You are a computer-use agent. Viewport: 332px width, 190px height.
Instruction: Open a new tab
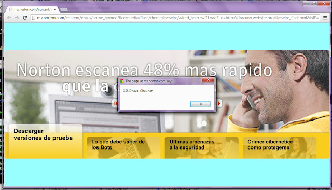pyautogui.click(x=64, y=10)
